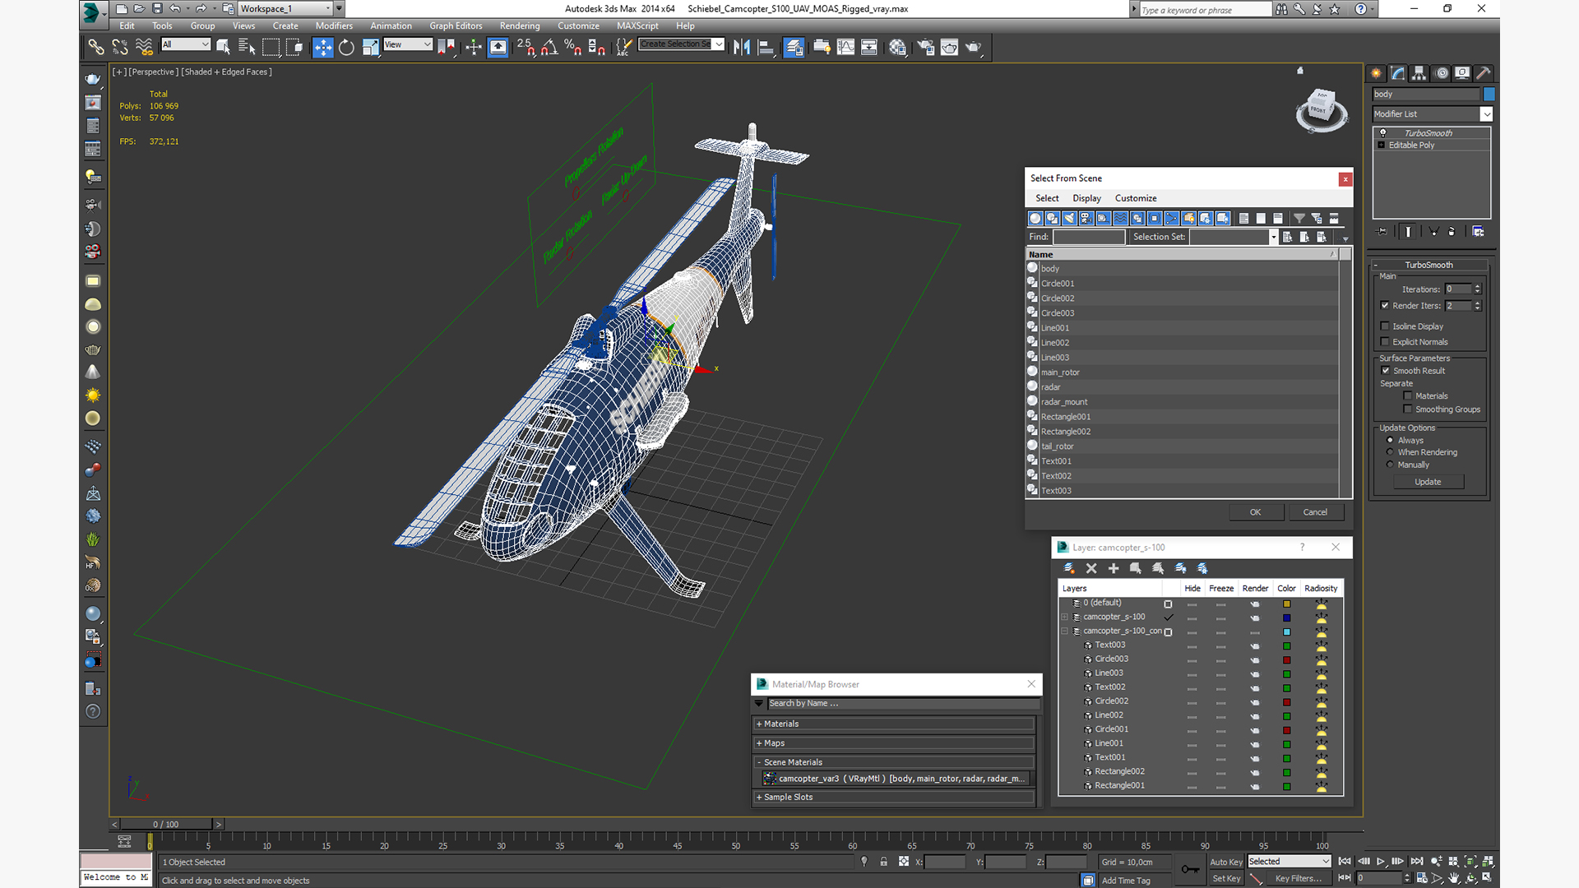Open the Align tool
1579x888 pixels.
766,47
